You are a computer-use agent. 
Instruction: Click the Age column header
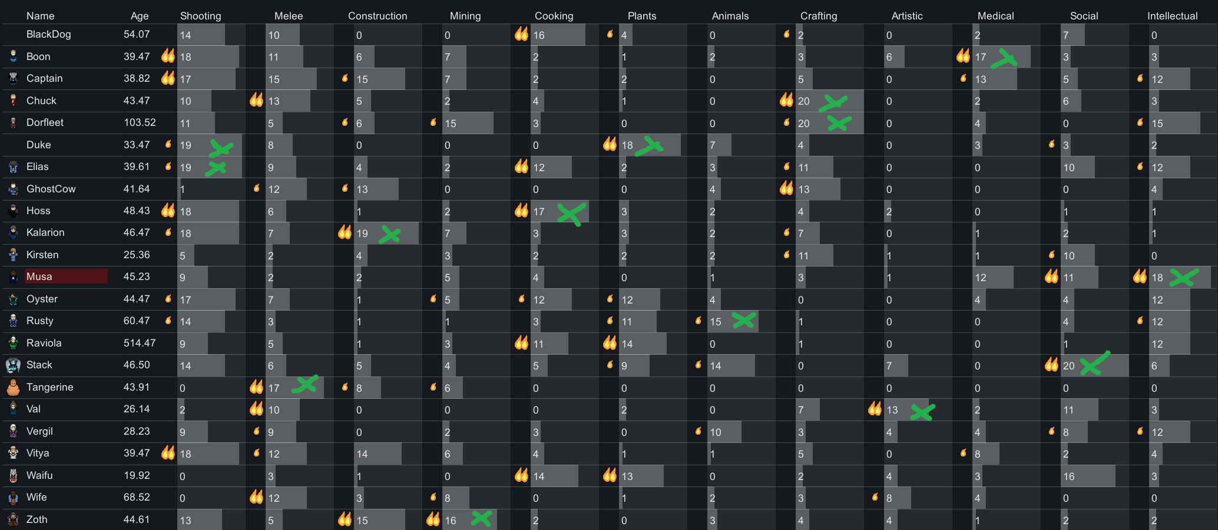click(140, 16)
